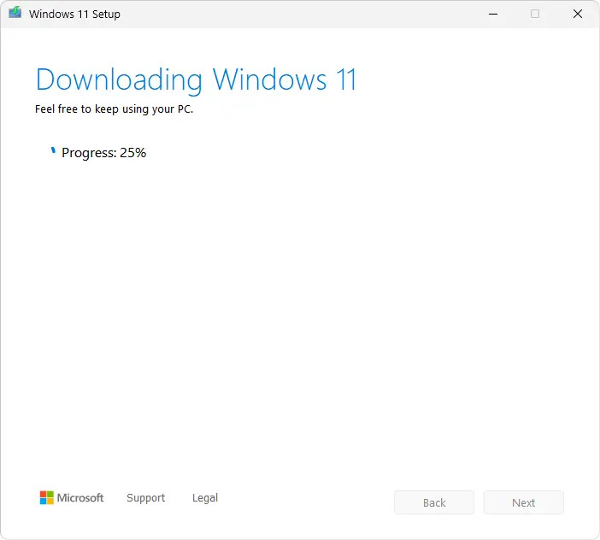Close the Windows 11 Setup window
The height and width of the screenshot is (540, 600).
pyautogui.click(x=578, y=15)
